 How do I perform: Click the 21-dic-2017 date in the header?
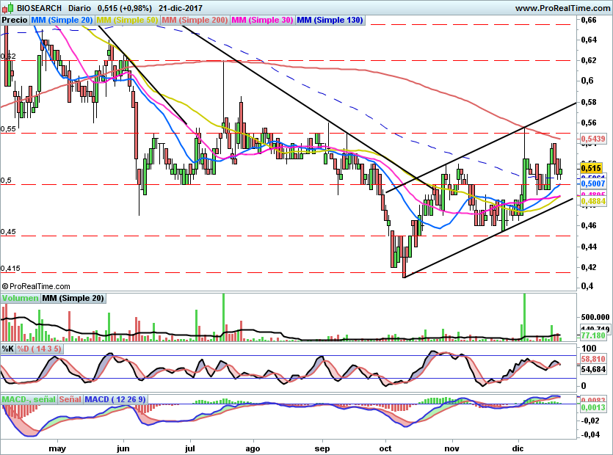(181, 8)
